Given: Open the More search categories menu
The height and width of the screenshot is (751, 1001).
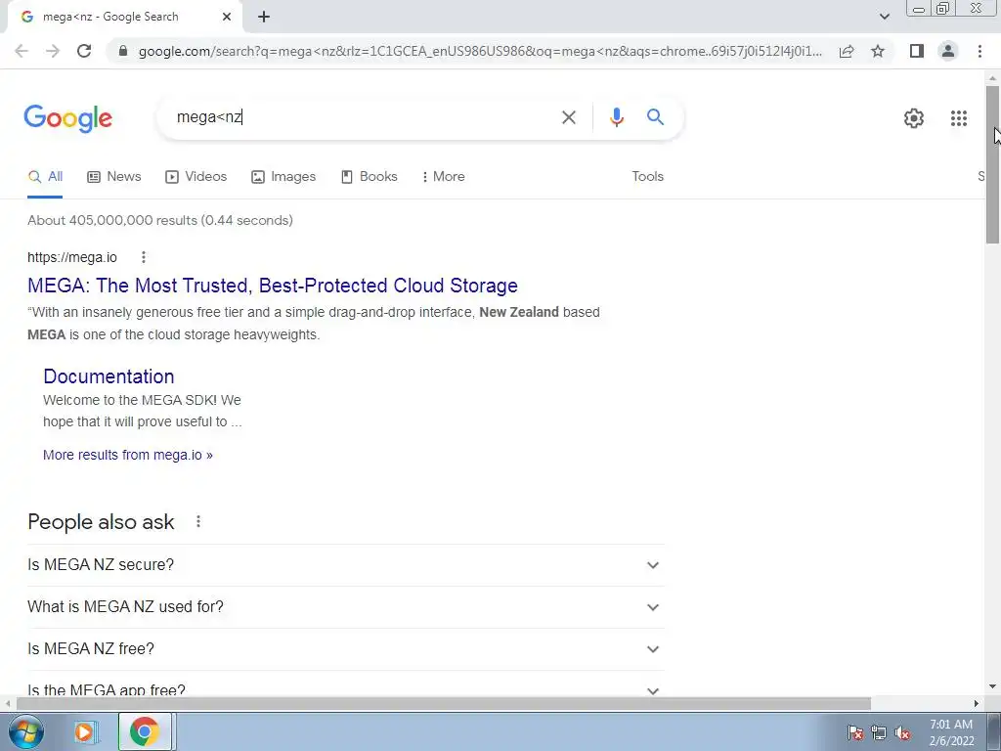Looking at the screenshot, I should point(443,177).
